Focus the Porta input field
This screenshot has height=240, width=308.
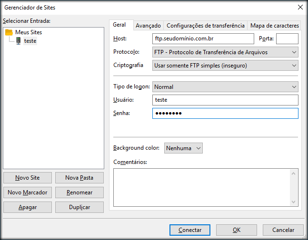point(287,38)
